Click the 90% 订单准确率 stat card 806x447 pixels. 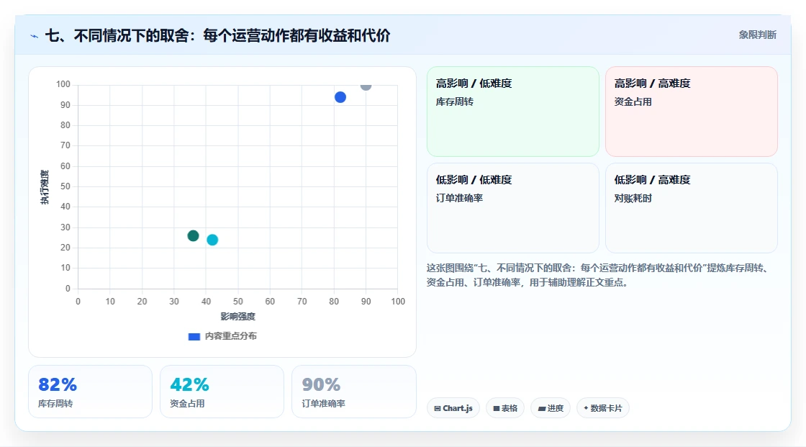tap(353, 392)
